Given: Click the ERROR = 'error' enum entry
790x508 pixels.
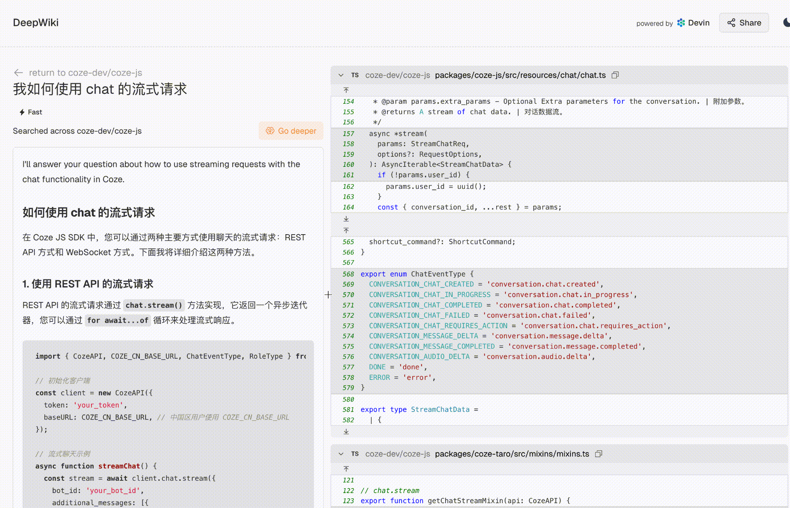Looking at the screenshot, I should (402, 378).
